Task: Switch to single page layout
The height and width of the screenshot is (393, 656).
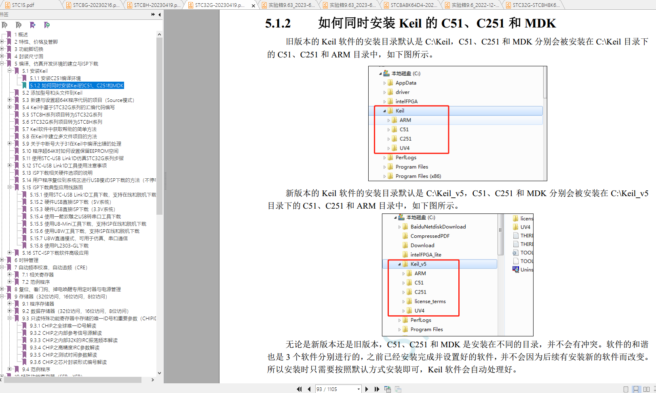Action: 626,389
